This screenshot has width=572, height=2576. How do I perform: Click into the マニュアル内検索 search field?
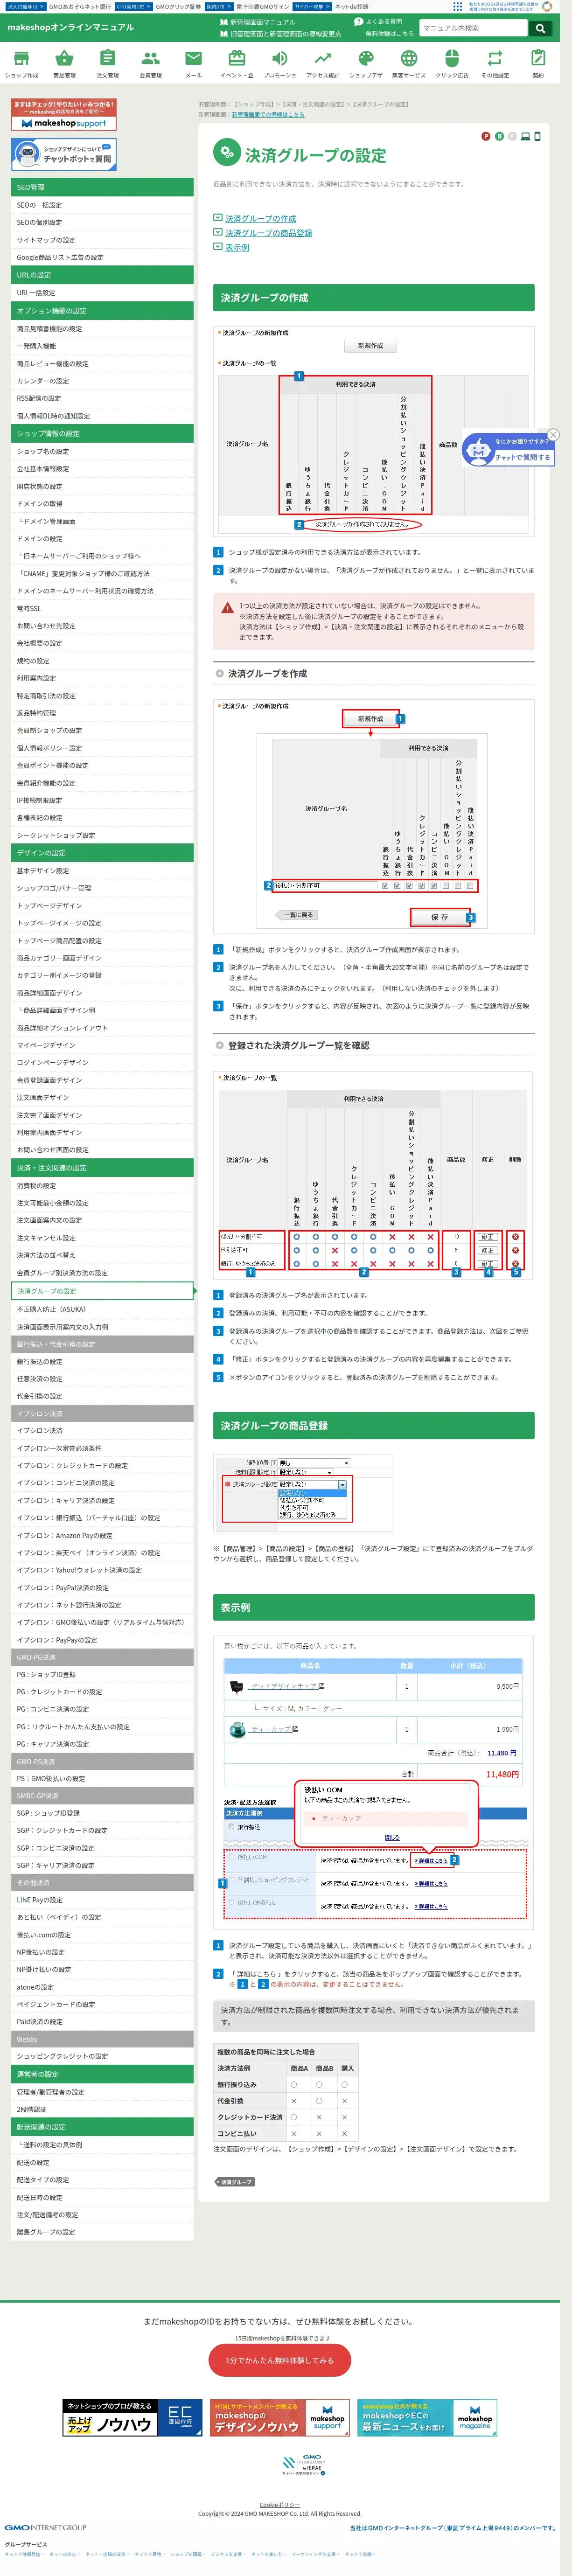[474, 28]
